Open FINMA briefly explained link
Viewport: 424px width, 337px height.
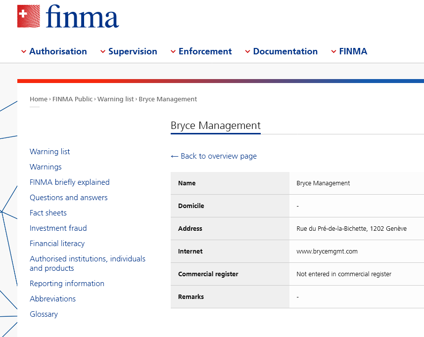click(x=69, y=182)
